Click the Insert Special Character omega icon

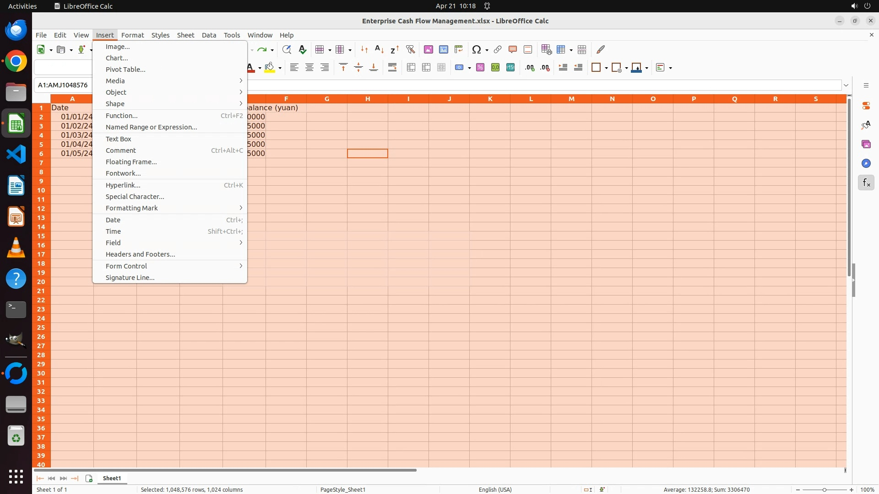[477, 49]
